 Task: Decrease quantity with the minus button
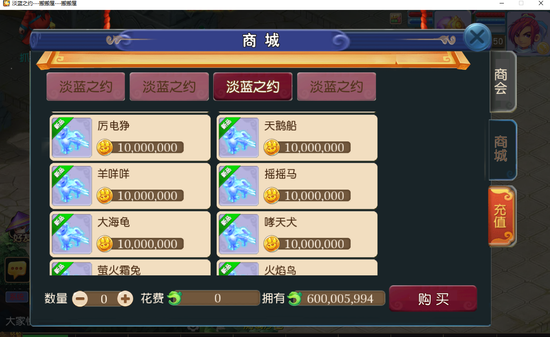[80, 298]
